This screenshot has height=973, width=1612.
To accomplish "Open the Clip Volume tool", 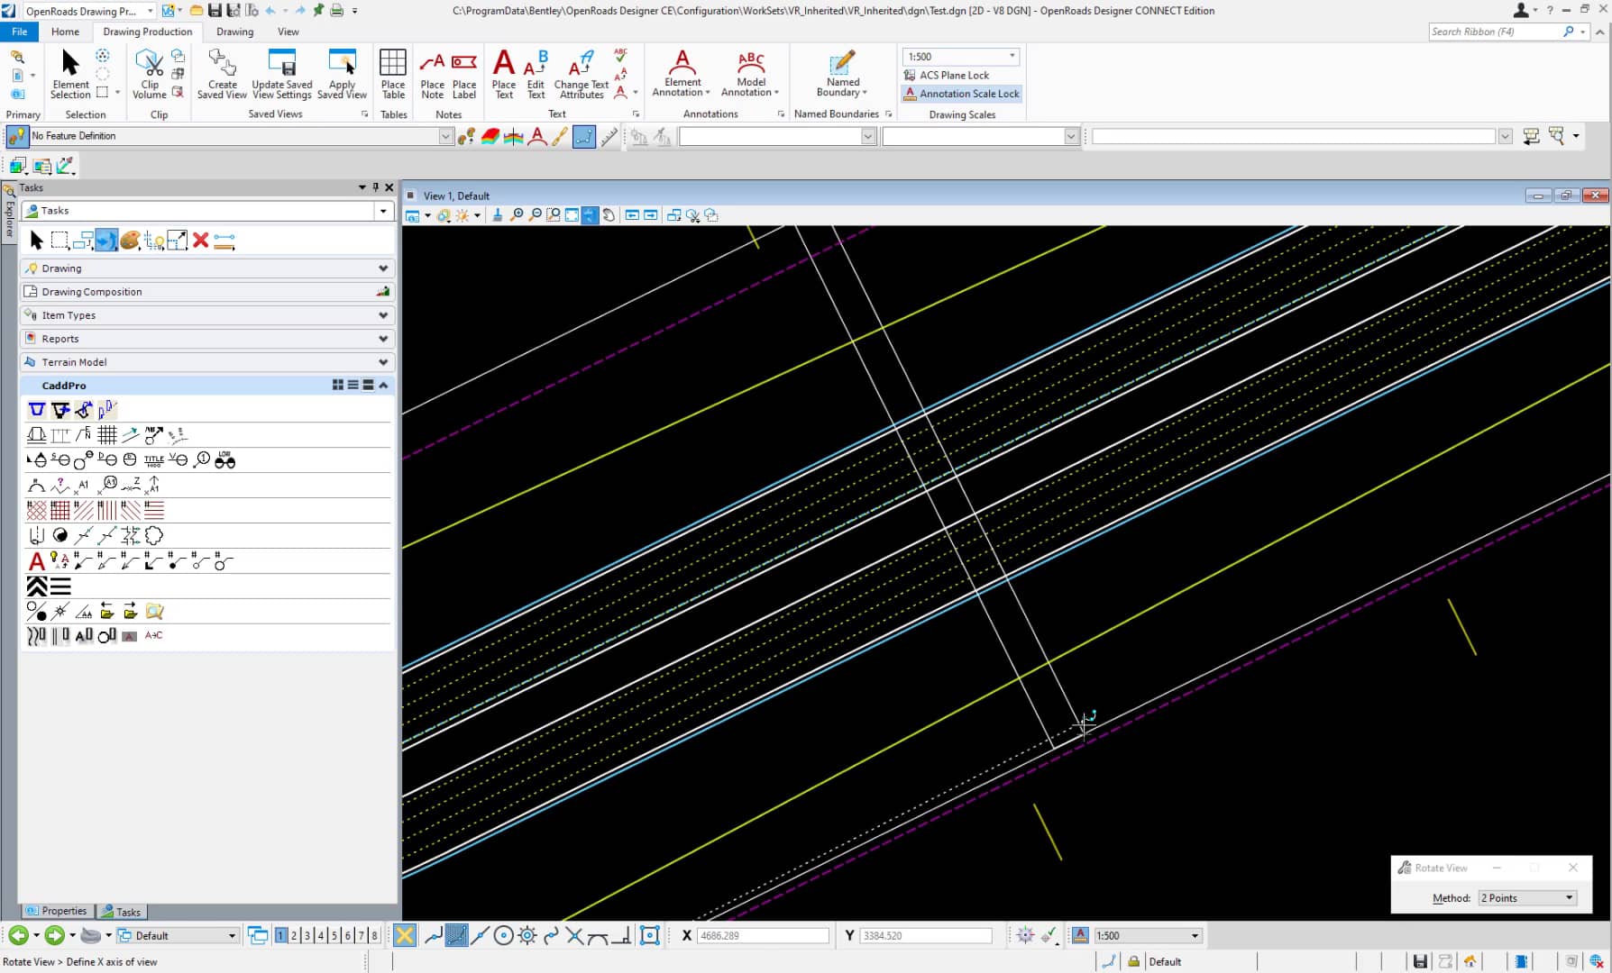I will click(x=148, y=74).
